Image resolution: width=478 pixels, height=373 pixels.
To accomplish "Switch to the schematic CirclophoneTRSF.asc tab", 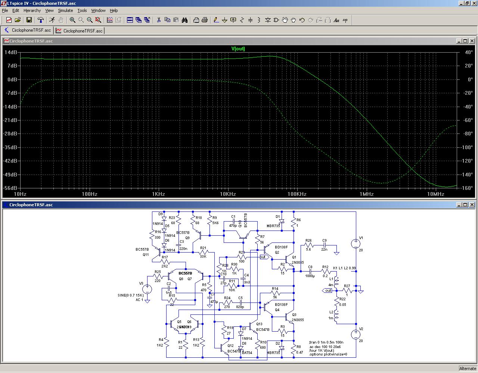I will click(x=27, y=30).
